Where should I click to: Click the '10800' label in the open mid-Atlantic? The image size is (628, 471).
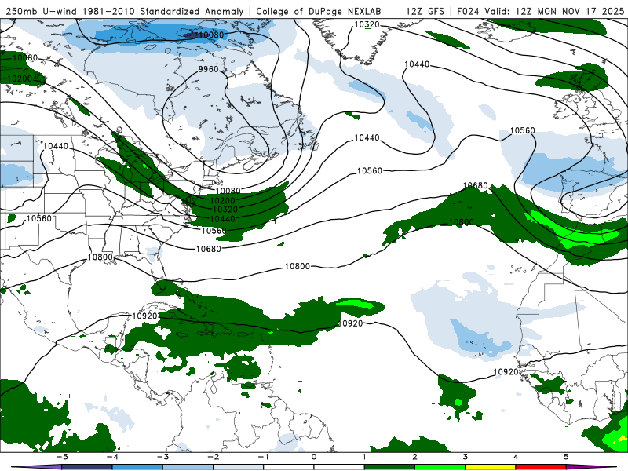[298, 266]
